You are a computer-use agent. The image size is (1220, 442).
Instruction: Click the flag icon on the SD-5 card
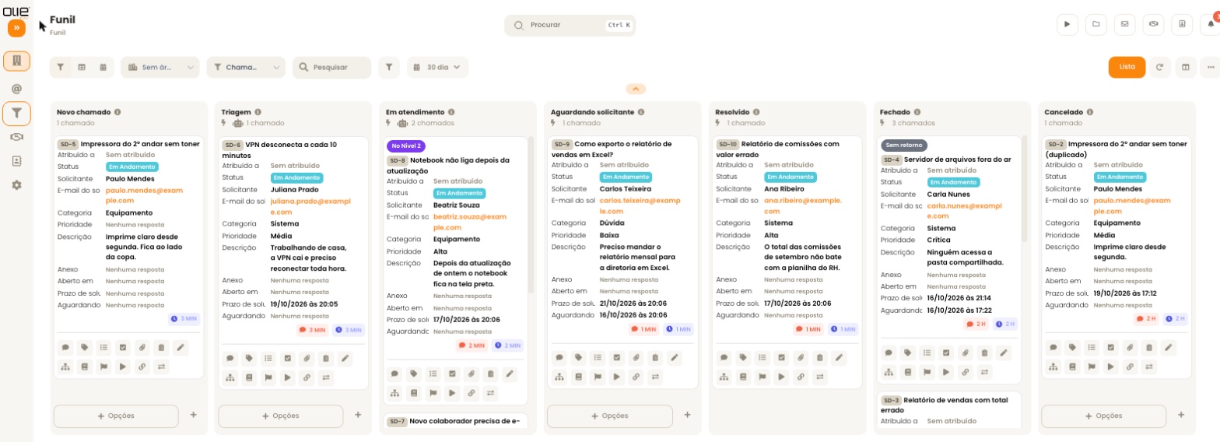[103, 367]
